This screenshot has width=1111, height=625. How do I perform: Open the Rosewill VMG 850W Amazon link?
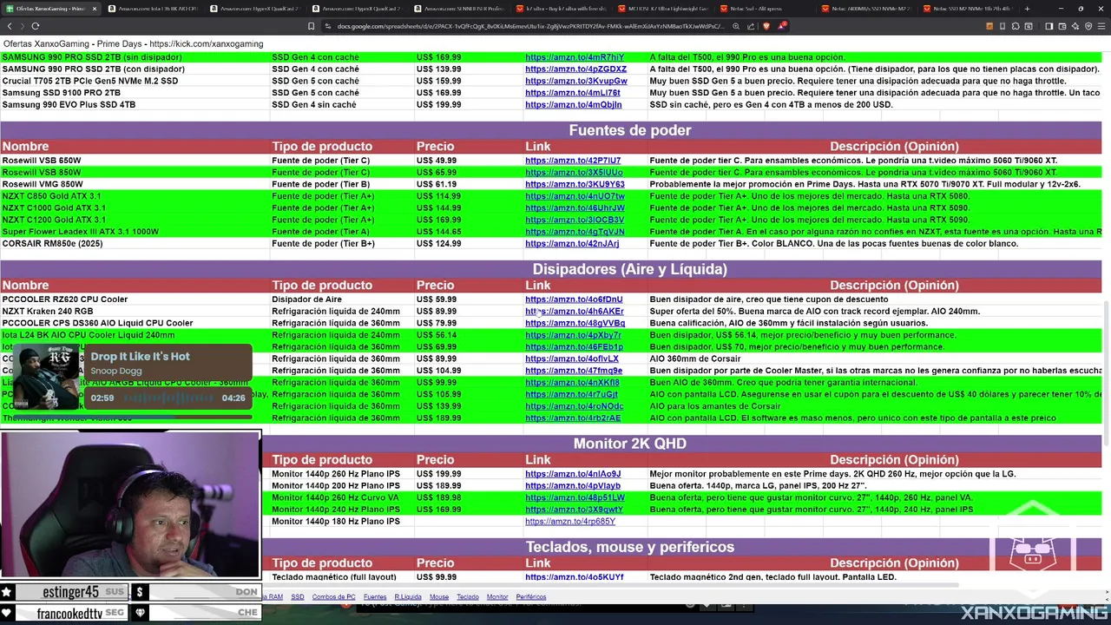[575, 184]
